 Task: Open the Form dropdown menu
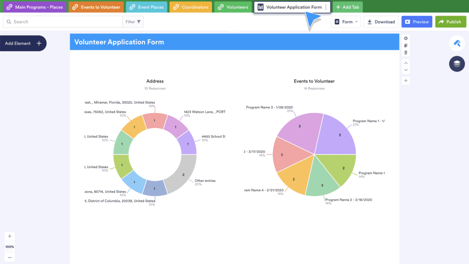[346, 22]
